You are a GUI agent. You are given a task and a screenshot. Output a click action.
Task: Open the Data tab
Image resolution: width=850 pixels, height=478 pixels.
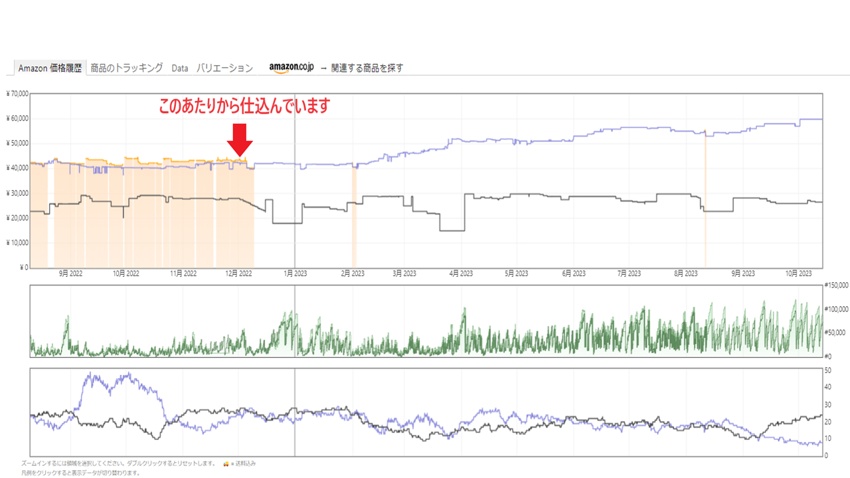(180, 68)
